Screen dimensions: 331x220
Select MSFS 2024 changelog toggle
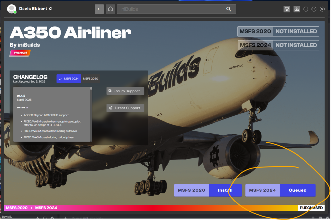(69, 79)
